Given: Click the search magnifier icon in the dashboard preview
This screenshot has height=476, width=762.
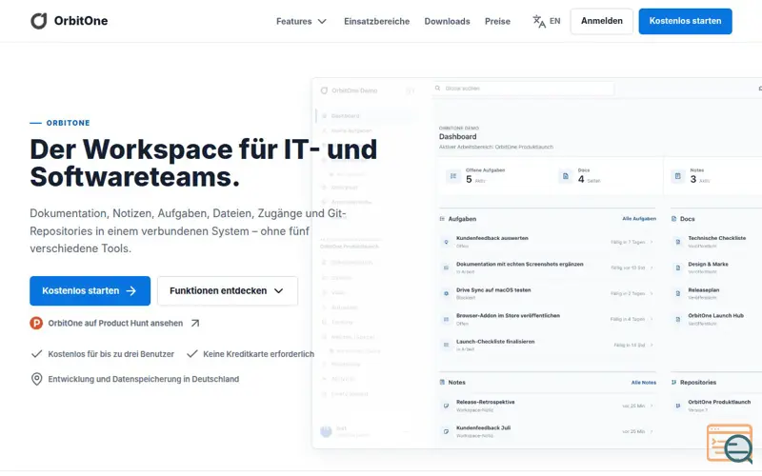Looking at the screenshot, I should coord(437,89).
